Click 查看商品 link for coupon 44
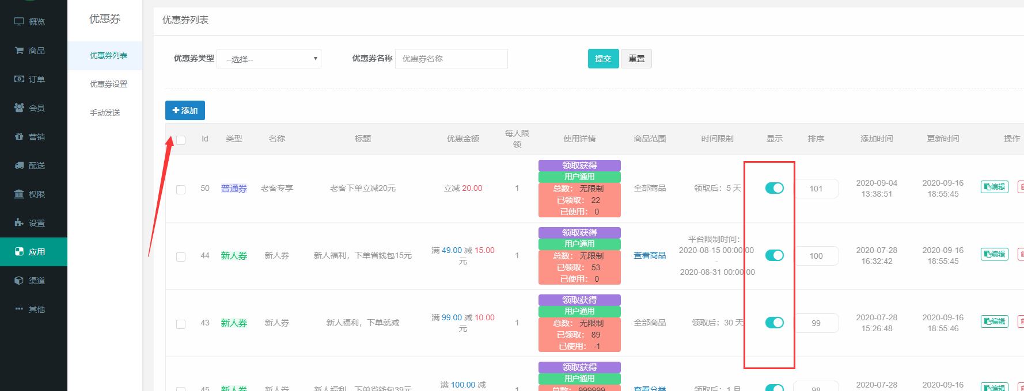This screenshot has width=1024, height=391. [650, 255]
